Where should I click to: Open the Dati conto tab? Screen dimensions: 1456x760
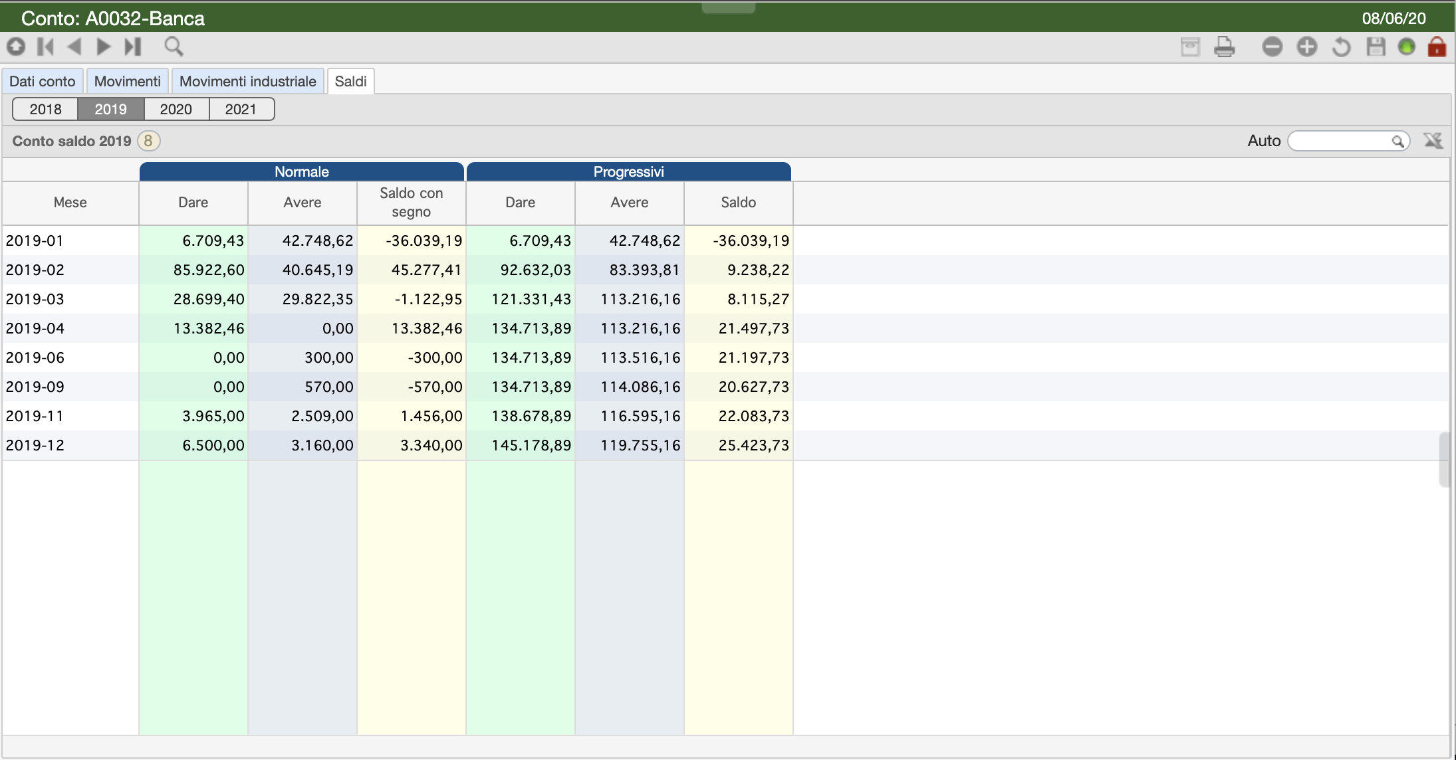[43, 81]
